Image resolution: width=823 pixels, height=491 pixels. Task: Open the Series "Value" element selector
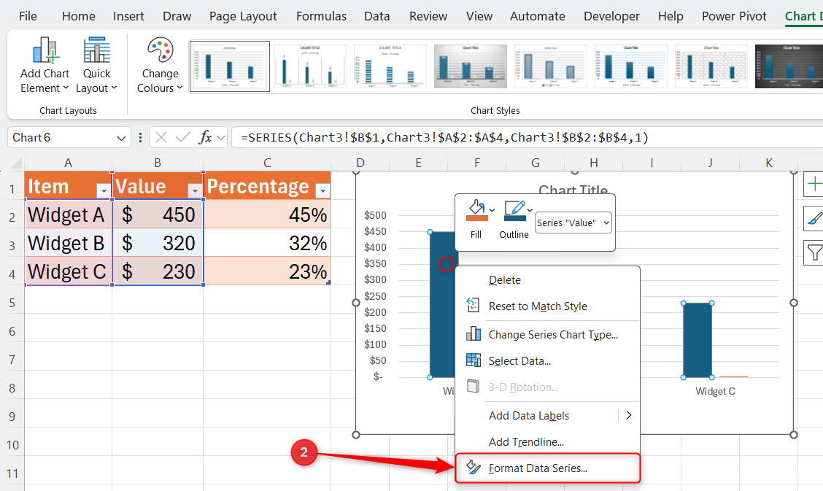(573, 223)
